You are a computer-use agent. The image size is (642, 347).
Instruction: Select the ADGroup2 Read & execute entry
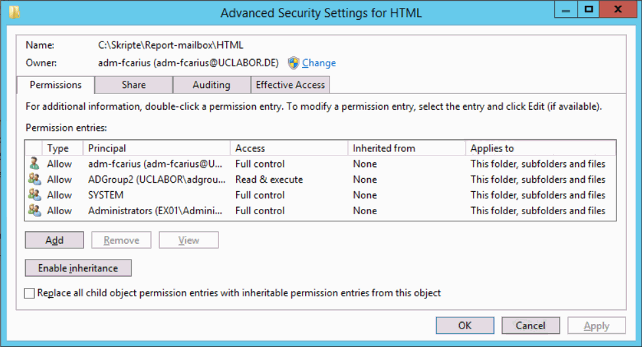pos(320,179)
